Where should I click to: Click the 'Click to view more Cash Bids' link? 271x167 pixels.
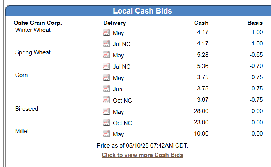coord(142,155)
